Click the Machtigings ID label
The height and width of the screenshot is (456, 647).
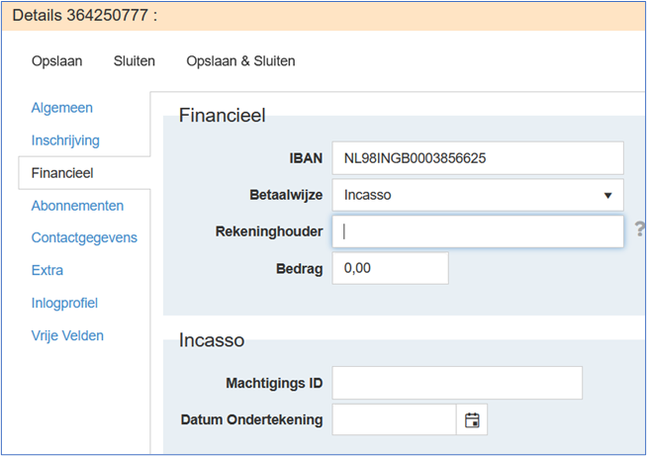[x=274, y=383]
